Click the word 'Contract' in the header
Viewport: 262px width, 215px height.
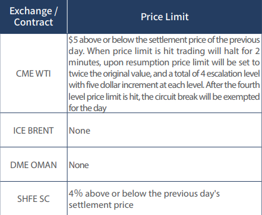coord(33,22)
